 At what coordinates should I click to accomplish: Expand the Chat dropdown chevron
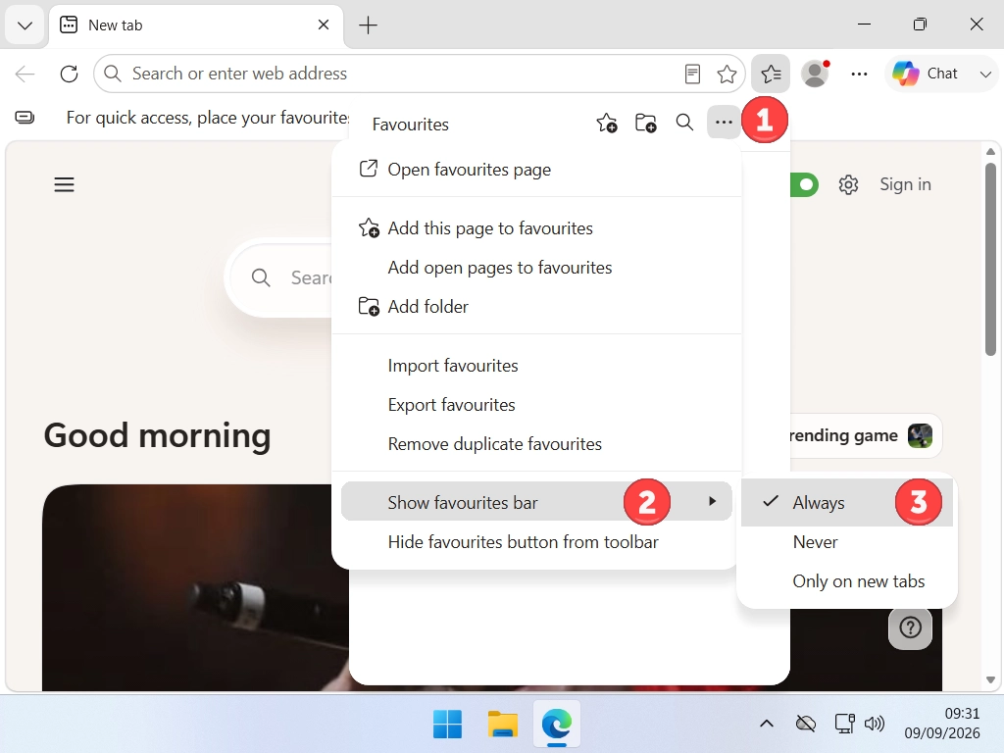point(985,74)
